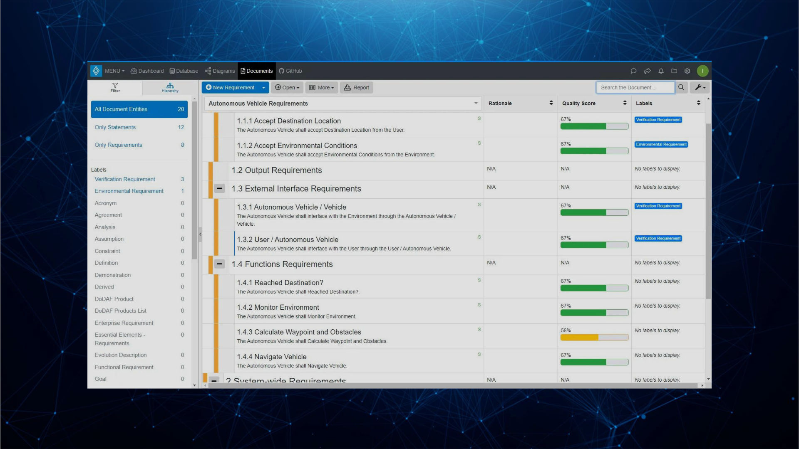Click the New Requirement button

point(230,87)
